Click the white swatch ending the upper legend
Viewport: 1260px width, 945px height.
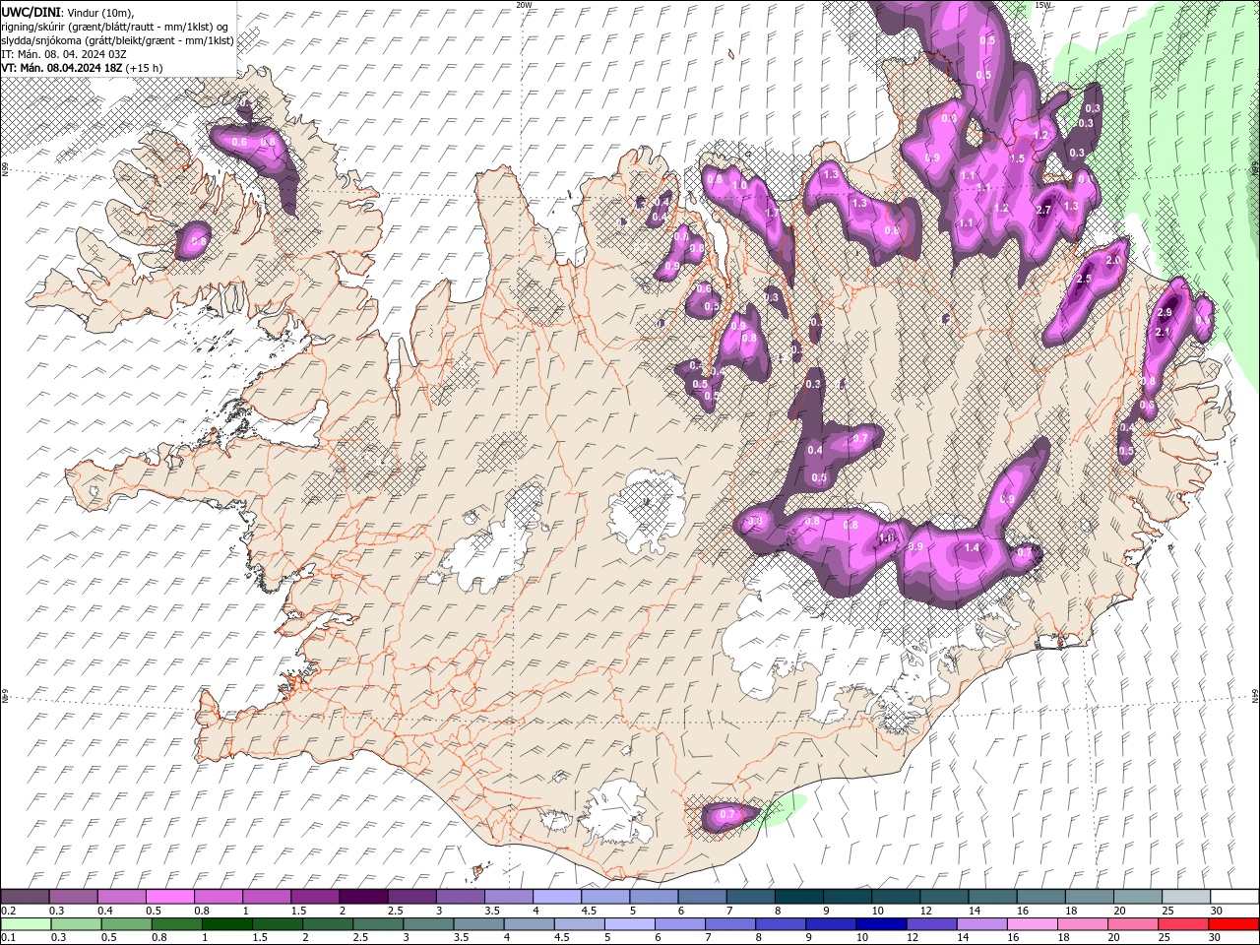[x=1234, y=897]
